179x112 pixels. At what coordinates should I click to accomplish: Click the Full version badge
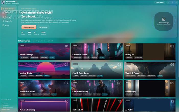point(160,2)
